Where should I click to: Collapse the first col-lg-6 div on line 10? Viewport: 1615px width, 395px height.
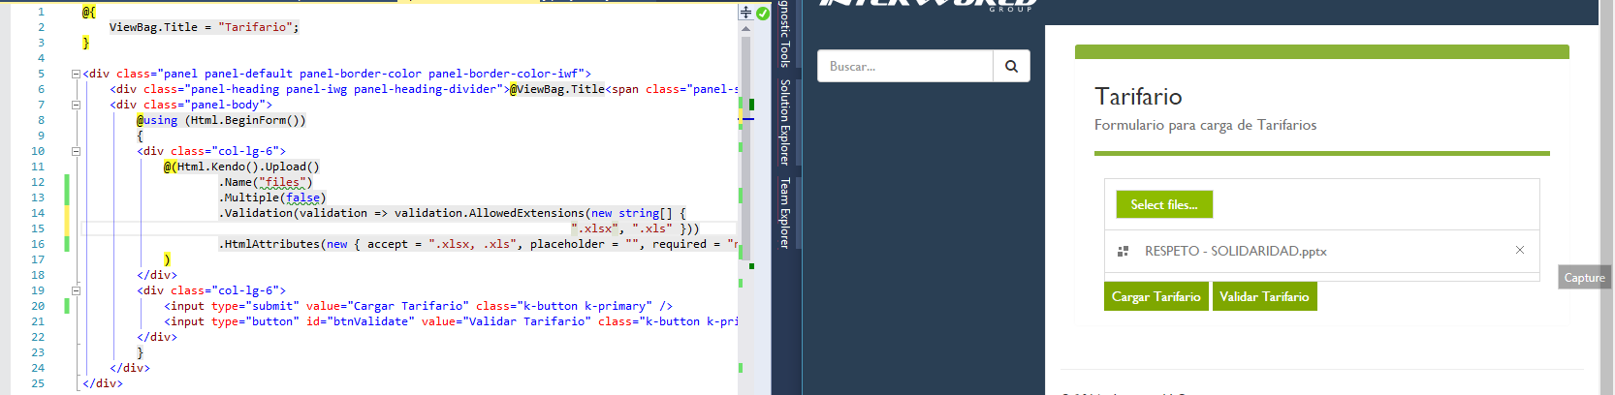(x=76, y=151)
